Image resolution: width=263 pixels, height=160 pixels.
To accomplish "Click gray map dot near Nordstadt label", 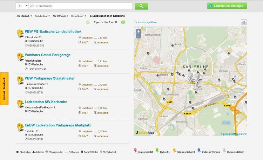I will [173, 46].
